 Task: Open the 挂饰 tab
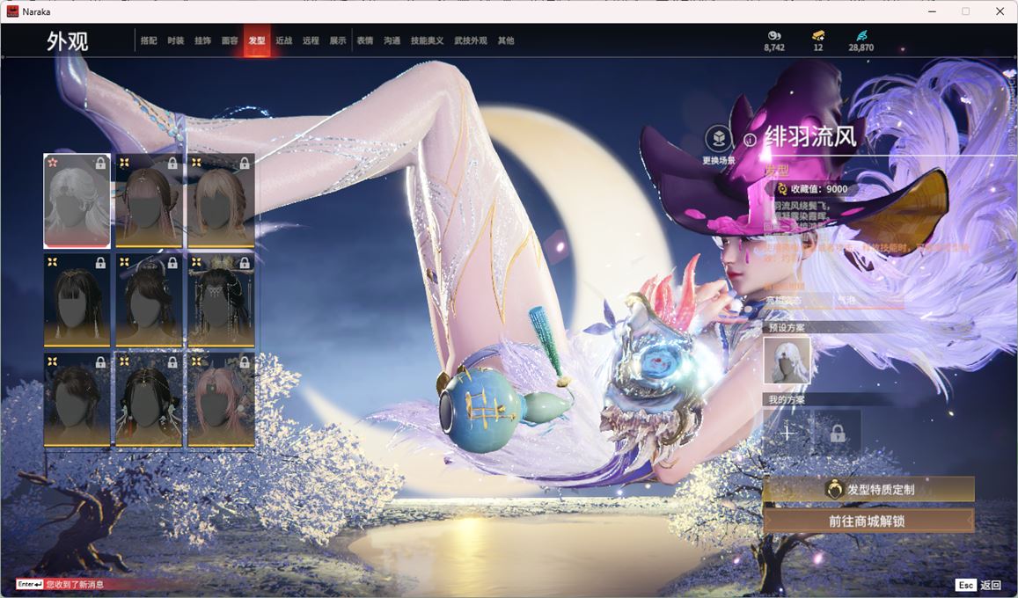click(202, 40)
